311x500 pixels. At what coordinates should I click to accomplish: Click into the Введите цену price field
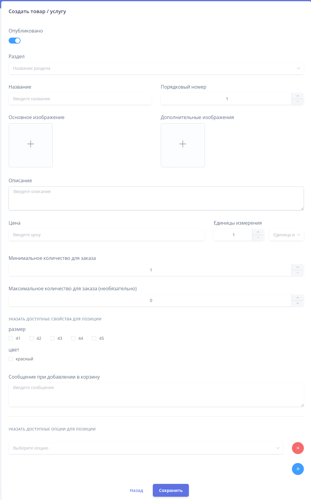pos(107,235)
